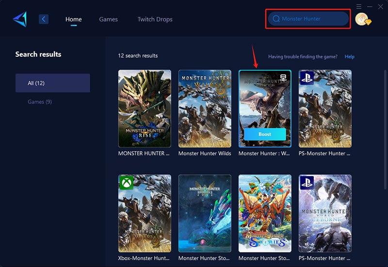Click 'Having trouble finding the game?' text
The width and height of the screenshot is (388, 267).
[x=303, y=56]
